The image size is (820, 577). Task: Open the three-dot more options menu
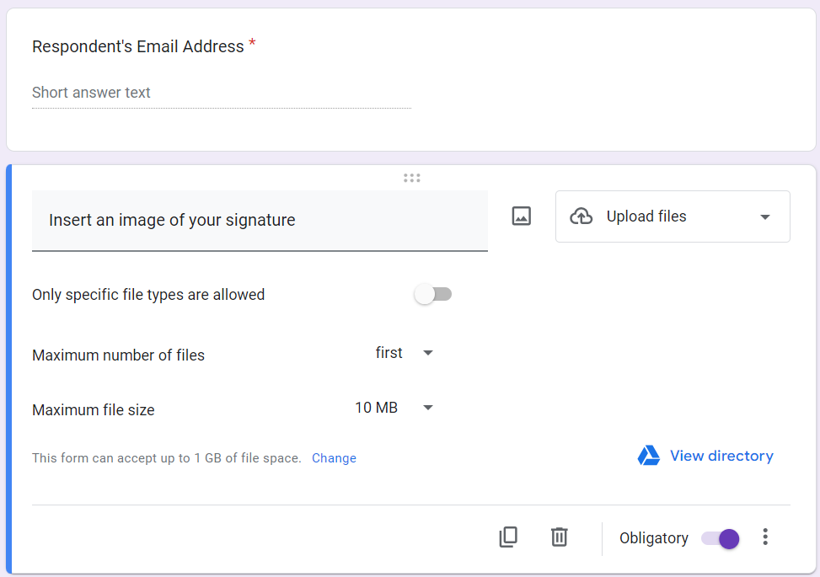pos(765,537)
